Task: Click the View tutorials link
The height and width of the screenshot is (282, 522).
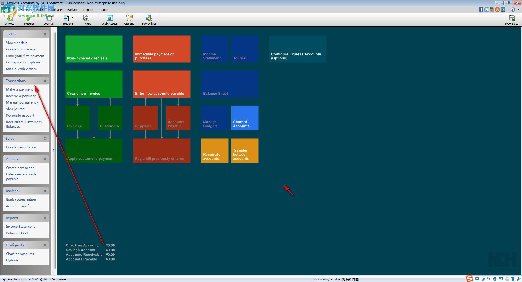Action: click(x=17, y=43)
